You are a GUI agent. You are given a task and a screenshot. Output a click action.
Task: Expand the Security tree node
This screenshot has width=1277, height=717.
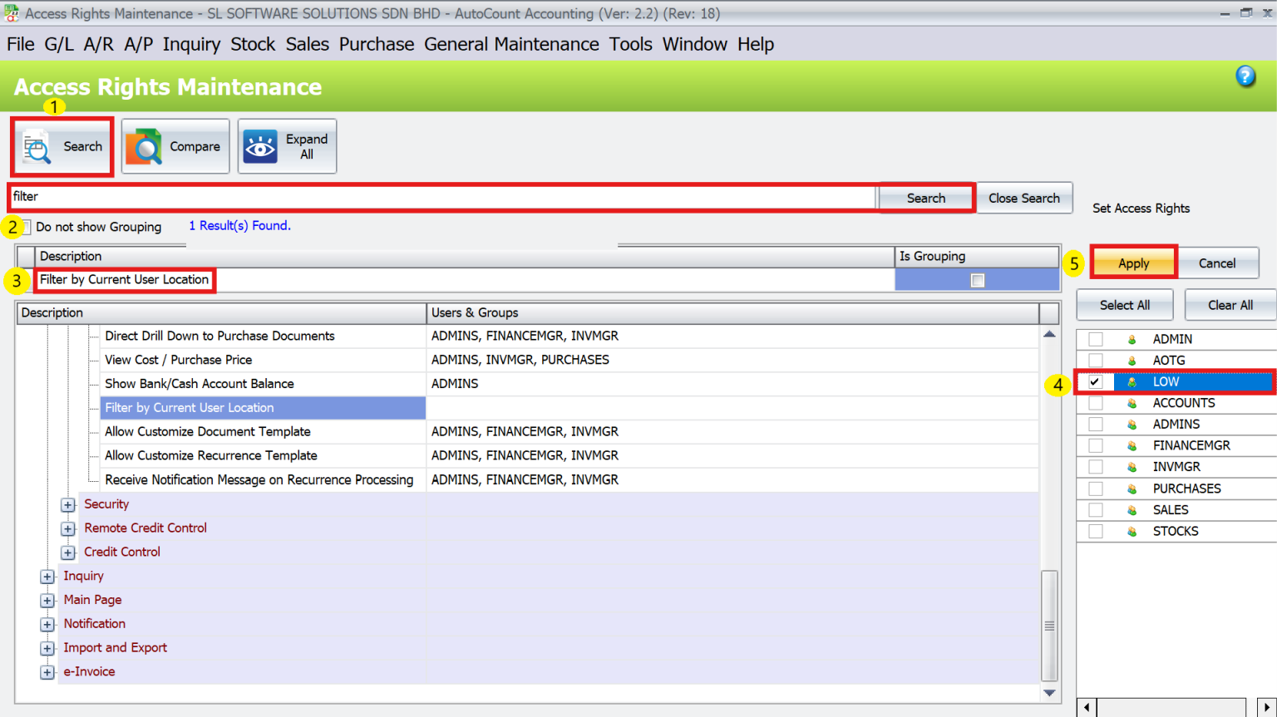pos(67,504)
